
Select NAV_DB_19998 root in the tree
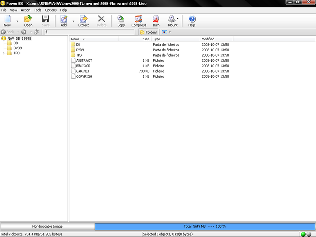19,39
